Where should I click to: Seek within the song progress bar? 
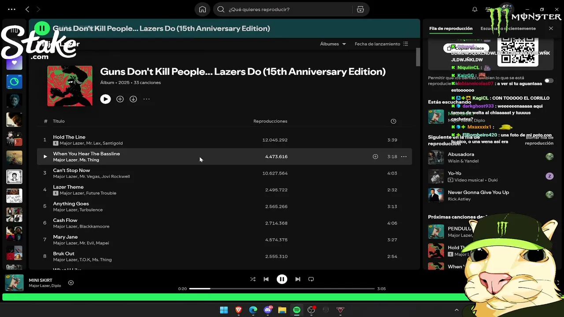point(282,288)
